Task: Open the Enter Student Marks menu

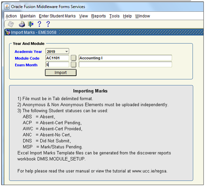Action: pos(57,16)
